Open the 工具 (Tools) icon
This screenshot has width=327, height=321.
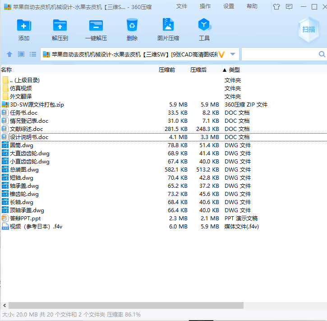(204, 25)
